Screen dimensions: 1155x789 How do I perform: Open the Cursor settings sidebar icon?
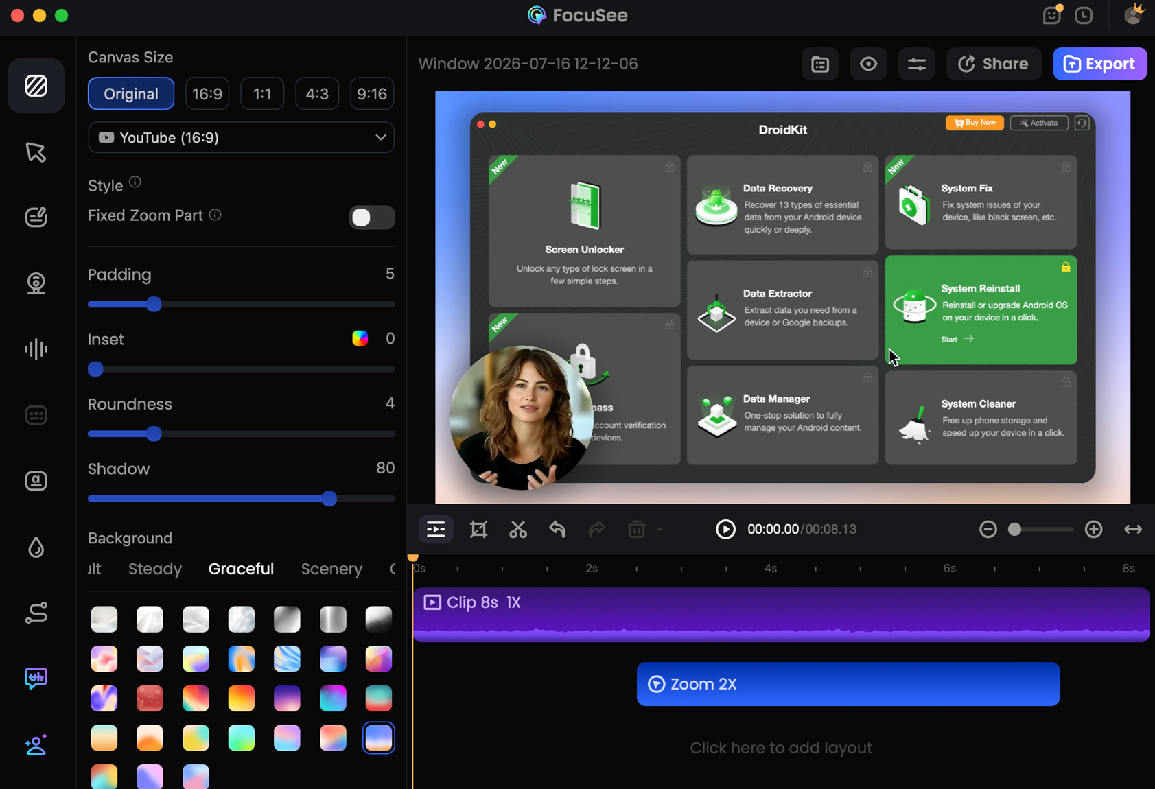pyautogui.click(x=36, y=152)
